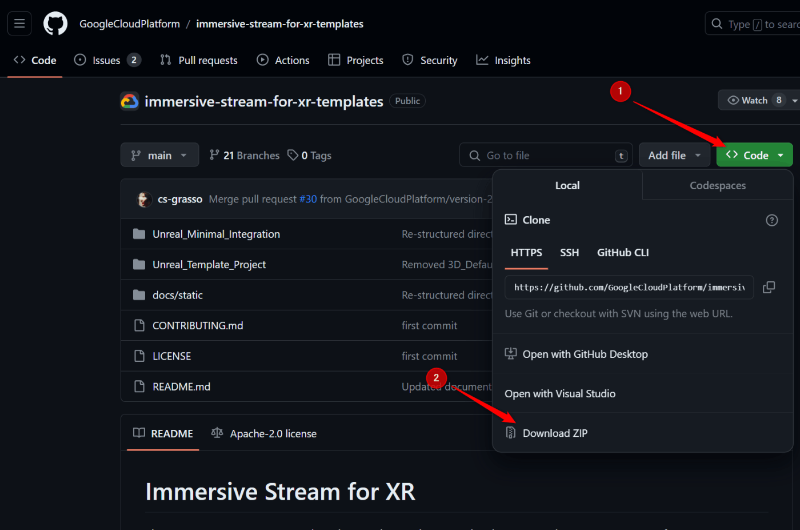
Task: Click the Public visibility label
Action: coord(407,101)
